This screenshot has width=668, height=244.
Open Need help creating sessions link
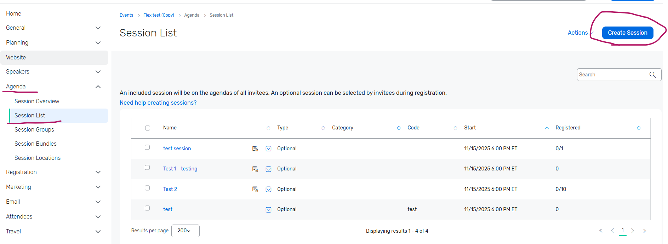coord(158,103)
